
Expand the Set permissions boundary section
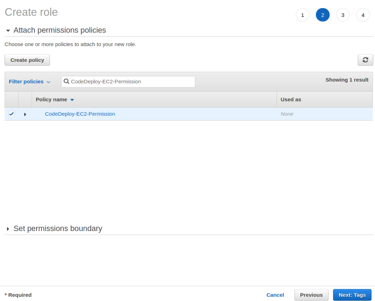click(8, 228)
